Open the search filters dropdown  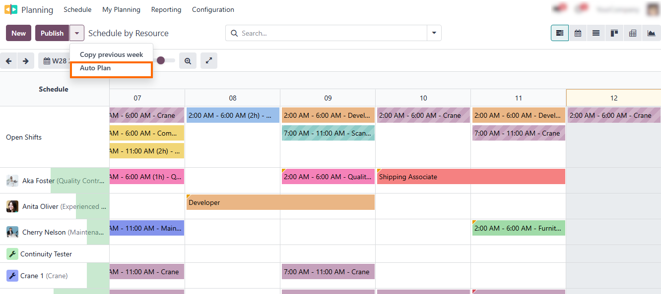(433, 33)
